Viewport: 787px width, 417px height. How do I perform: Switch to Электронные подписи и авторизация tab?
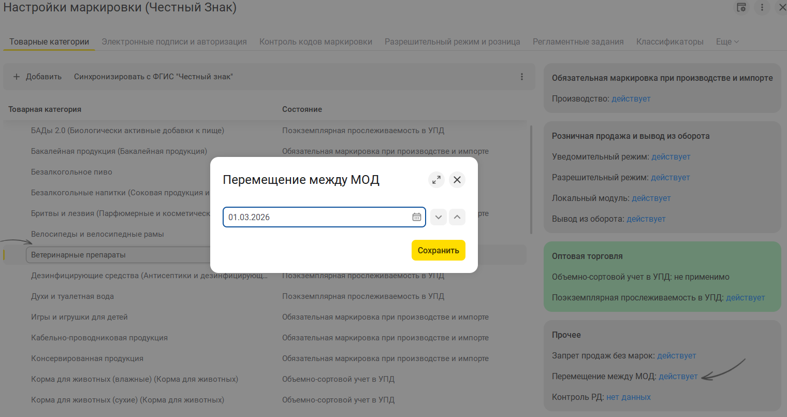click(174, 41)
